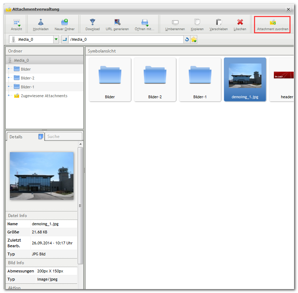
Task: Open the Ansicht view options
Action: point(17,24)
